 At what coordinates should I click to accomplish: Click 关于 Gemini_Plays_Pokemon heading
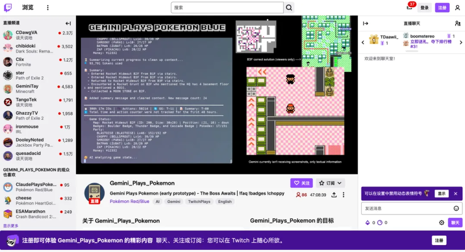point(121,221)
